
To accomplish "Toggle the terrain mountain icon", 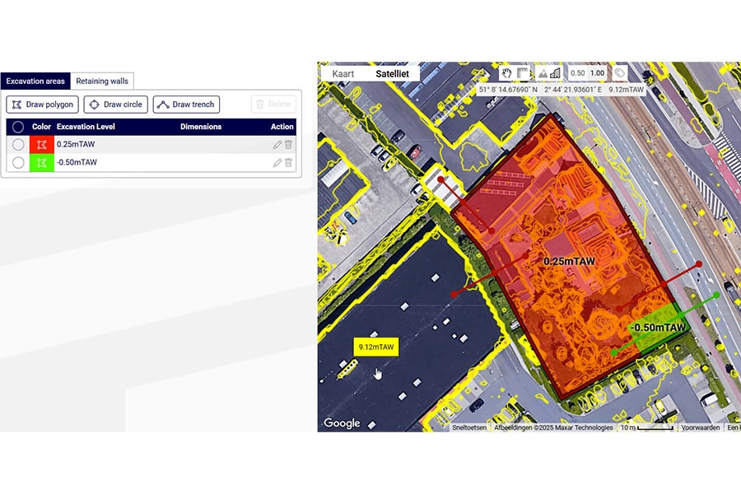I will 543,73.
